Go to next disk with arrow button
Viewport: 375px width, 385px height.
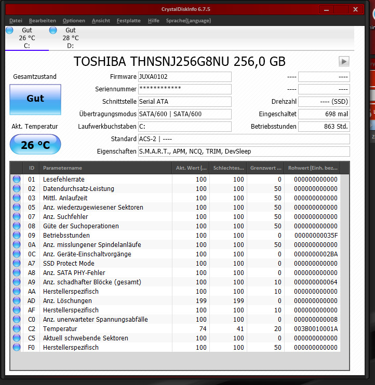click(x=344, y=61)
